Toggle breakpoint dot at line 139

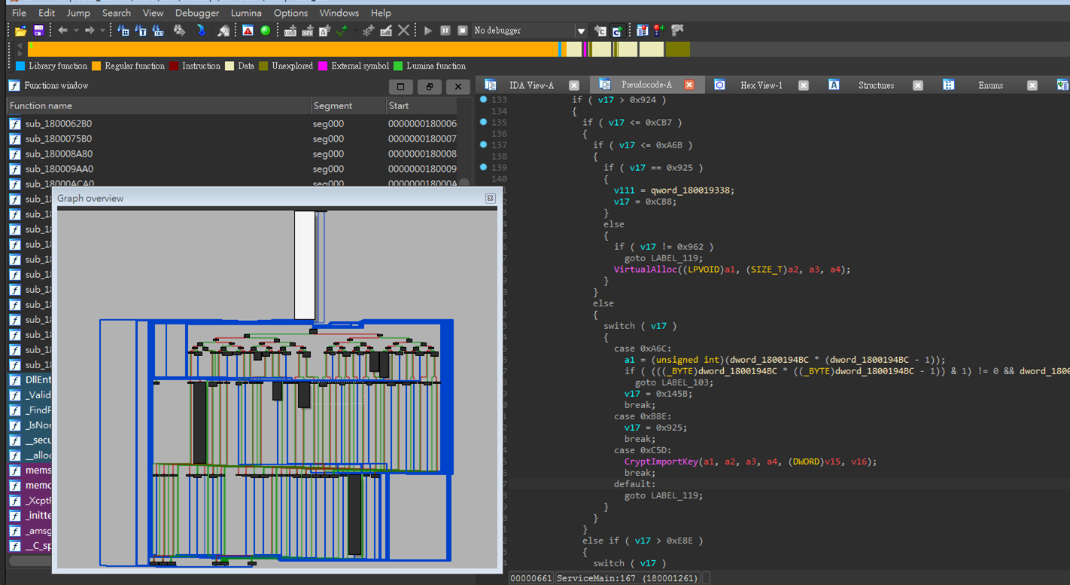coord(483,167)
